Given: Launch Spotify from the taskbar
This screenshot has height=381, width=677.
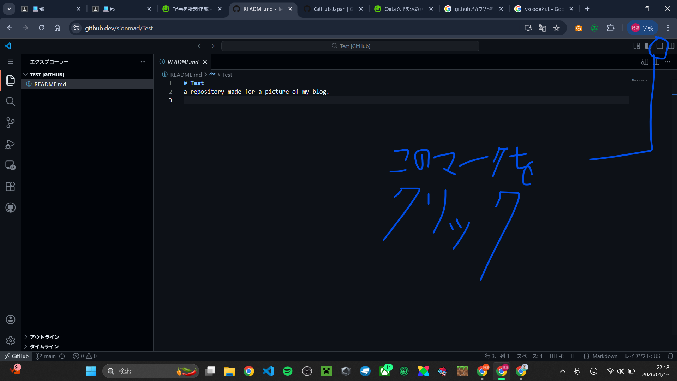Looking at the screenshot, I should tap(287, 371).
